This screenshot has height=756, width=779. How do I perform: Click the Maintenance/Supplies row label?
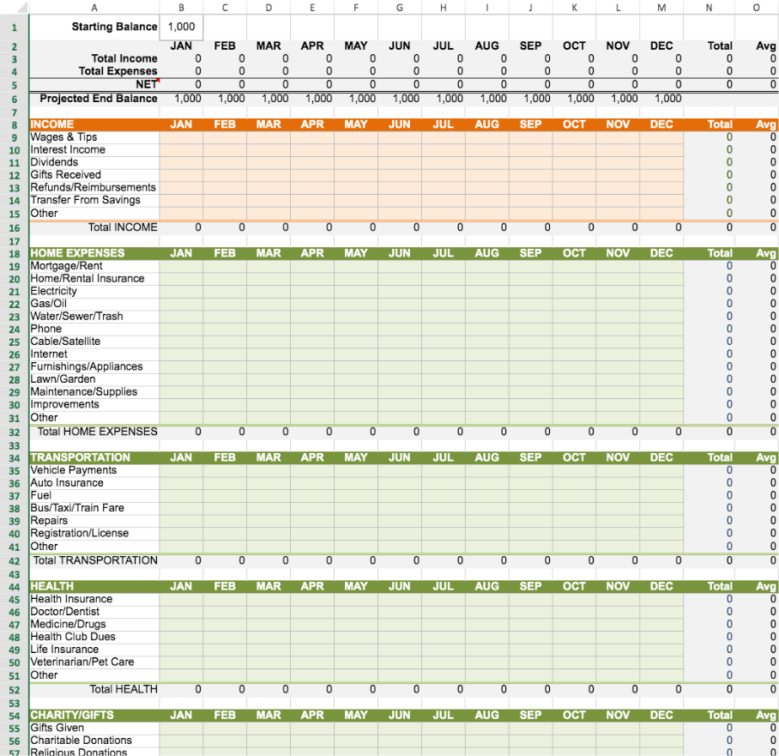tap(83, 391)
